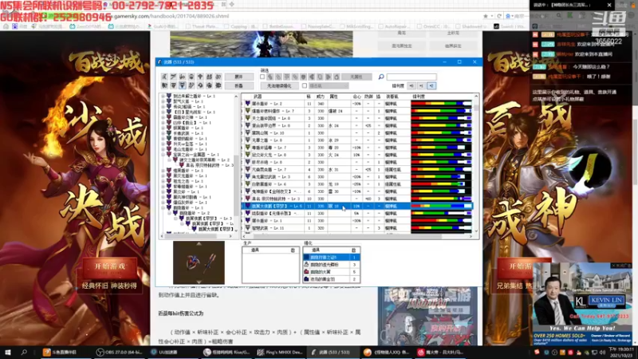Expand the first tree node at top of weapon tree

[x=163, y=97]
